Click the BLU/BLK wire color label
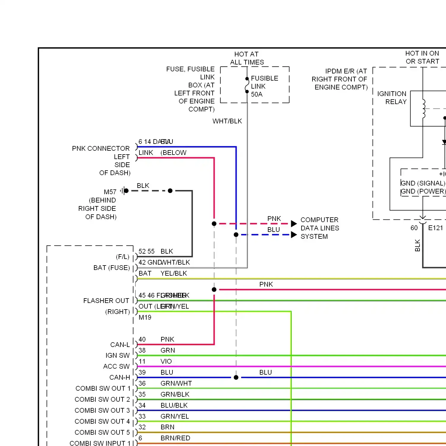 point(174,405)
